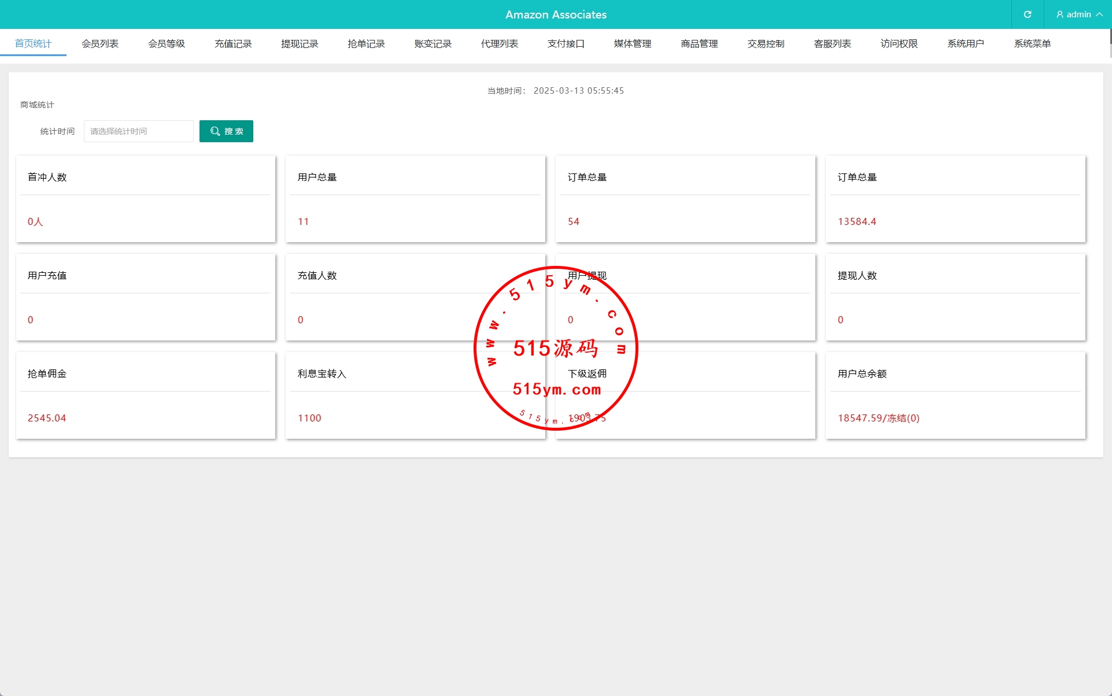Open the 代理列表 tab
Viewport: 1112px width, 696px height.
[500, 44]
